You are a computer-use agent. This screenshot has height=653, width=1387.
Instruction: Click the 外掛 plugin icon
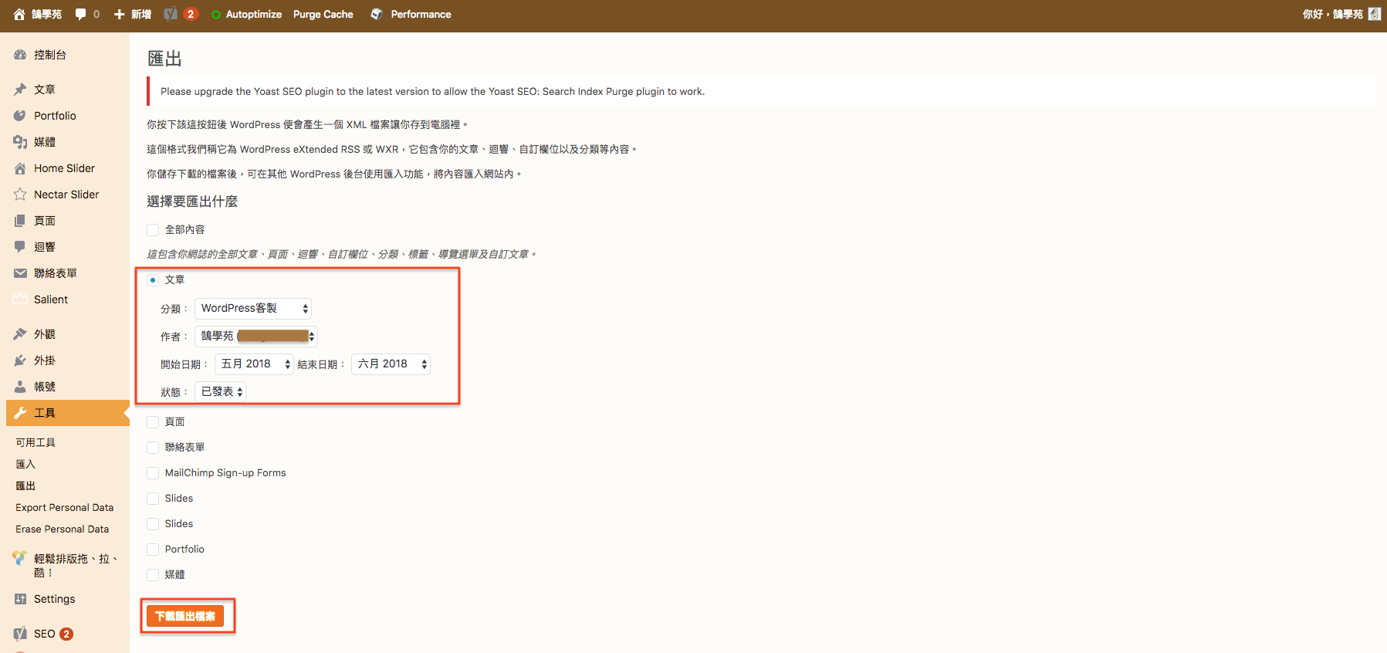tap(20, 360)
